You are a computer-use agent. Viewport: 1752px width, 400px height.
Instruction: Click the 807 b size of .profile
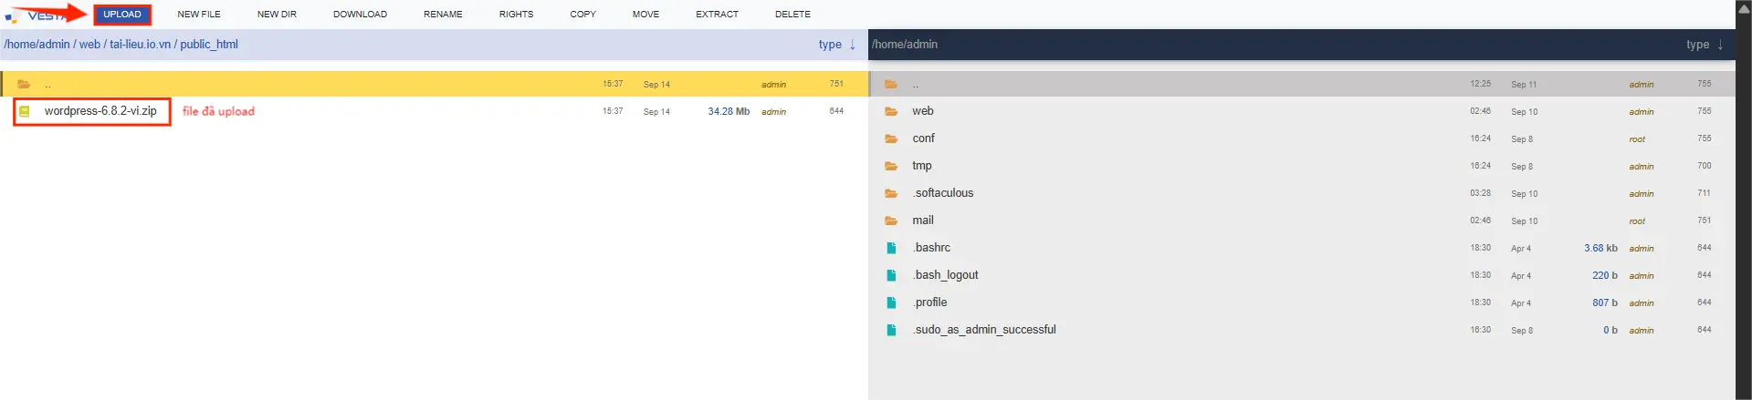pos(1604,303)
